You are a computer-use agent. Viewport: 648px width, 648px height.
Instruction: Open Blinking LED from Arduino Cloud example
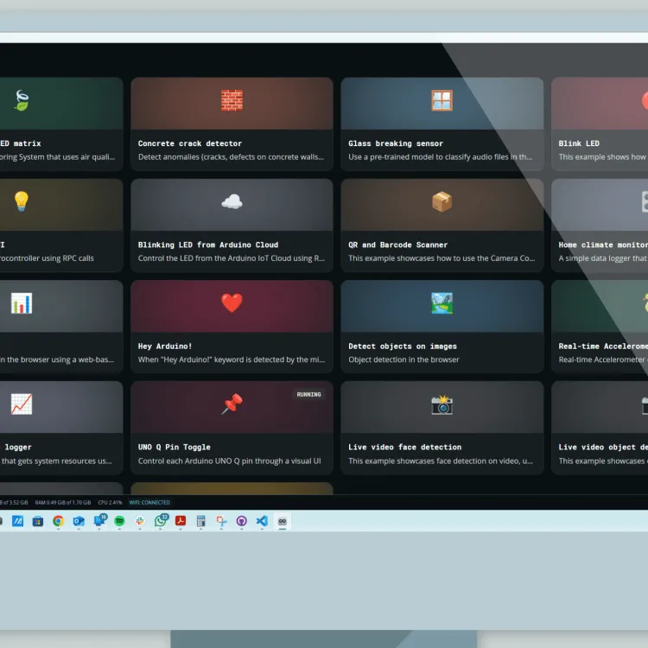coord(232,226)
